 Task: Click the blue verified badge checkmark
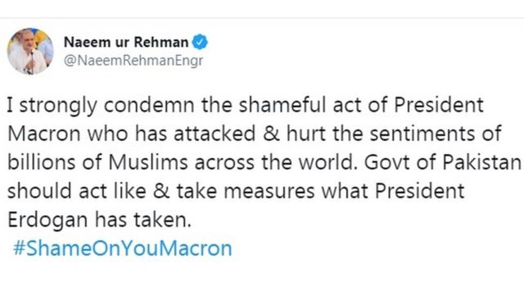pyautogui.click(x=200, y=42)
